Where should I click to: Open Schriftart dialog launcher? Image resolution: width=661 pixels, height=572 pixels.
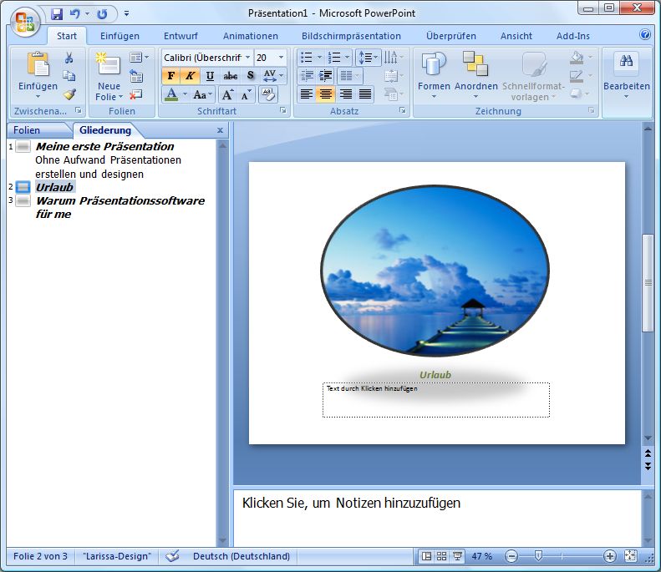(x=282, y=111)
